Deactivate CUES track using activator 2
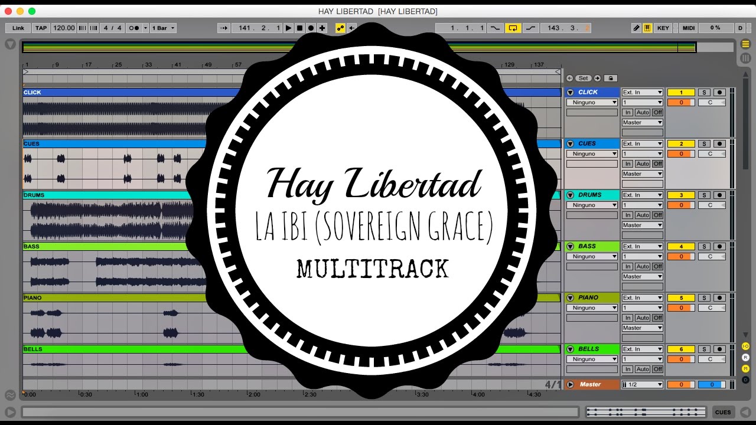The image size is (756, 425). click(680, 143)
